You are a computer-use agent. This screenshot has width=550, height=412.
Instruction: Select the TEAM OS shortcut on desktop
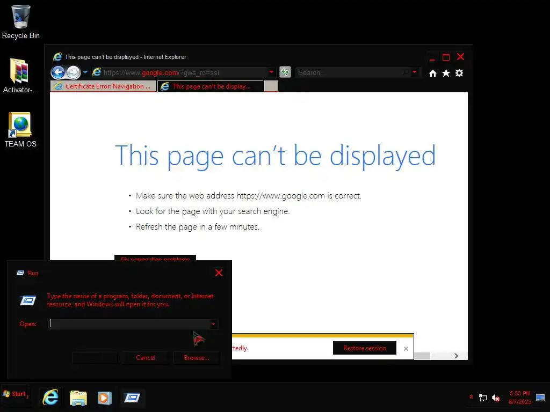[20, 130]
